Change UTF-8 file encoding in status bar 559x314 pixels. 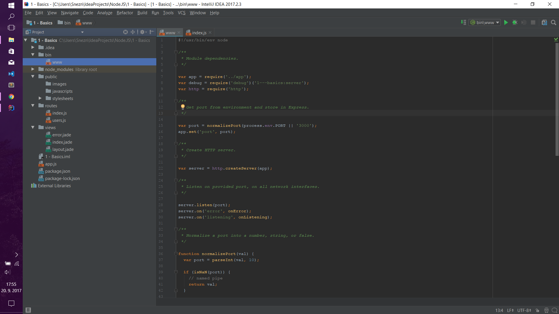click(x=524, y=311)
